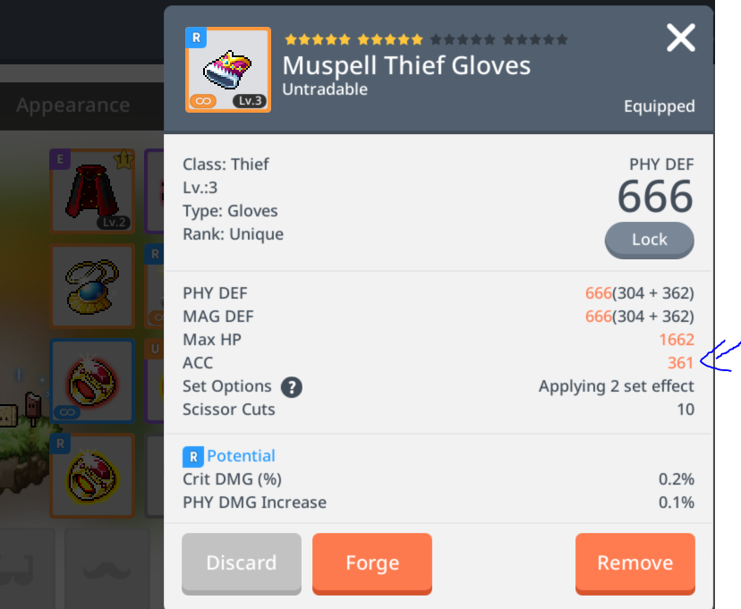Click the Muspell Thief Gloves item icon
The image size is (741, 609).
pyautogui.click(x=228, y=70)
